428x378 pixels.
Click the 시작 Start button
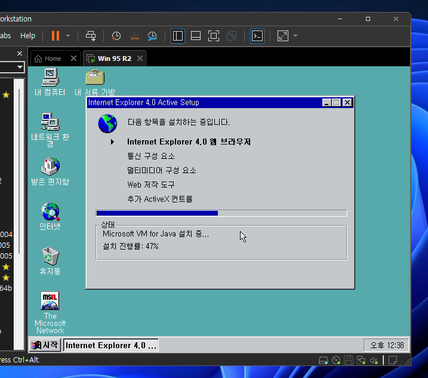coord(45,345)
